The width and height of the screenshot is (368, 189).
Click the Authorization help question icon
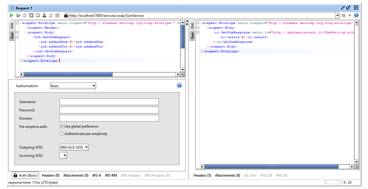click(179, 86)
